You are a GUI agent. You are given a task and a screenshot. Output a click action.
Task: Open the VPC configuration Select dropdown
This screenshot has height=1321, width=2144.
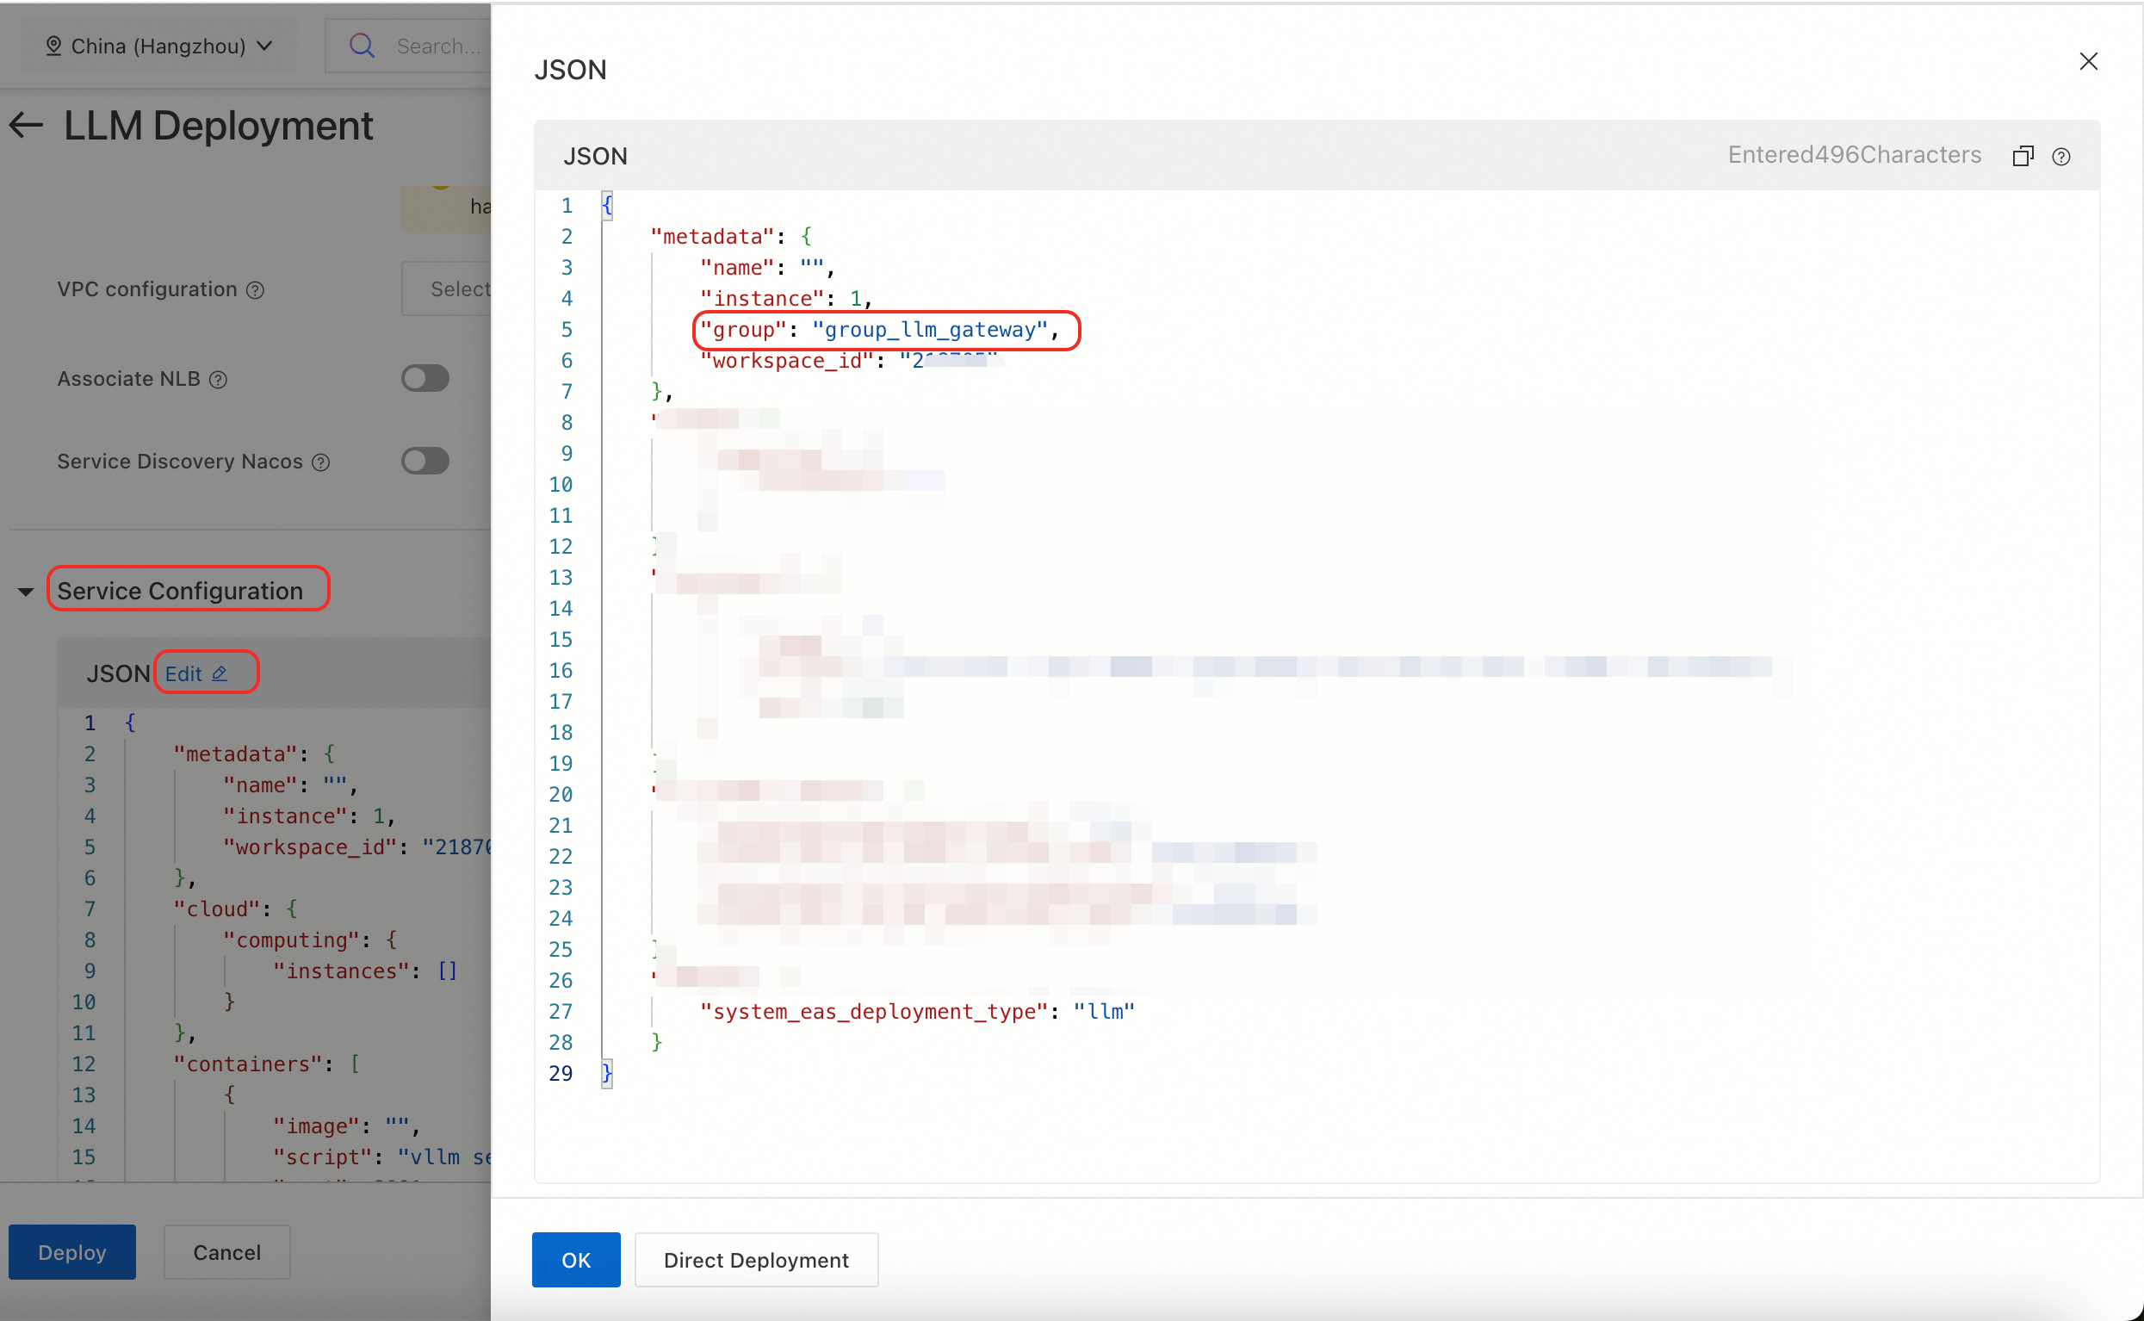(x=446, y=288)
